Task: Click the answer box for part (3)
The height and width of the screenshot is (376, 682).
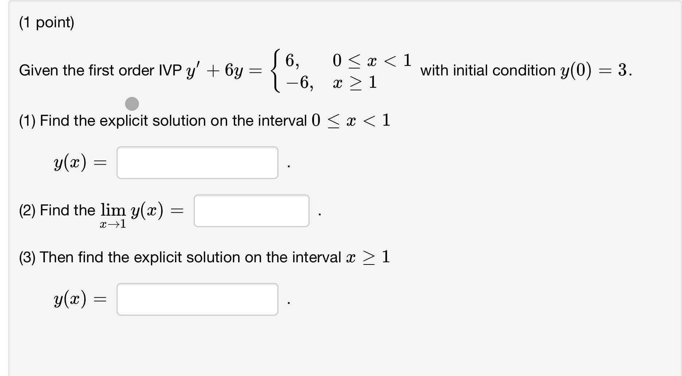Action: point(197,299)
